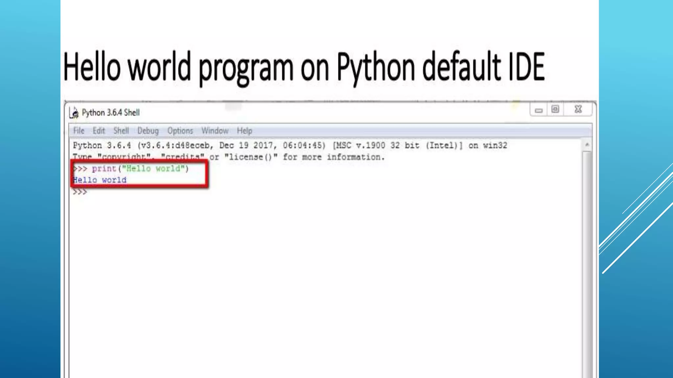Open the Options menu

(180, 131)
